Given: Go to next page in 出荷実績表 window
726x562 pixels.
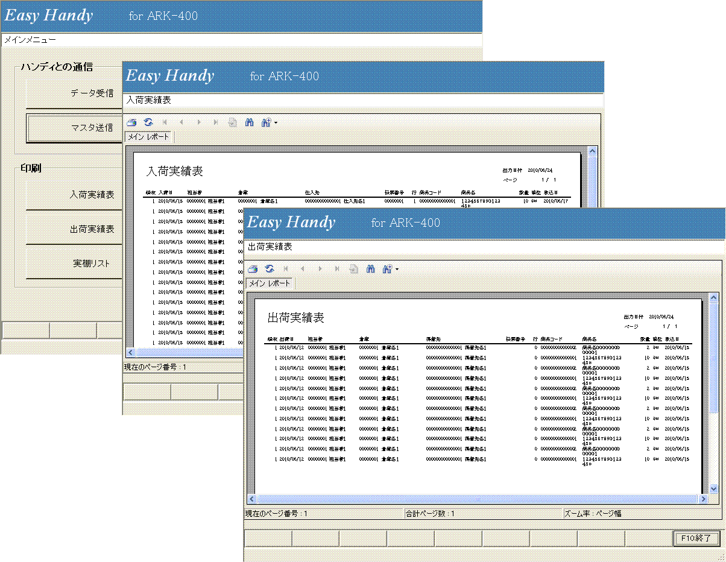Looking at the screenshot, I should click(x=320, y=269).
